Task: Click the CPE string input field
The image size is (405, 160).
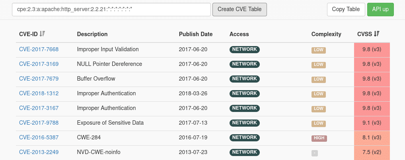Action: click(111, 9)
